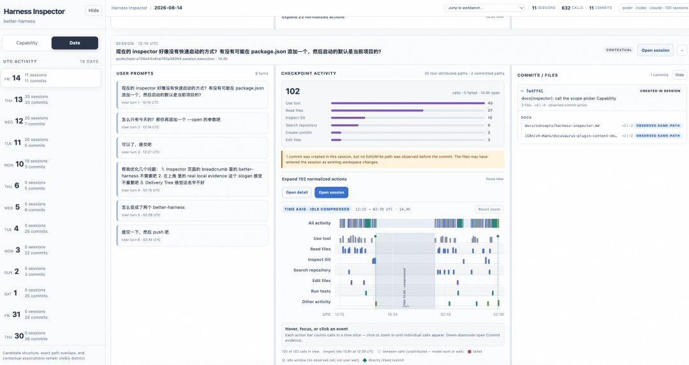Click the Inspect Git bar before the idle window
Image resolution: width=689 pixels, height=365 pixels.
(x=374, y=261)
